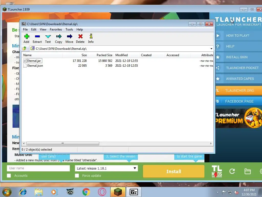
Task: Sort by the Accessed column header
Action: (178, 55)
